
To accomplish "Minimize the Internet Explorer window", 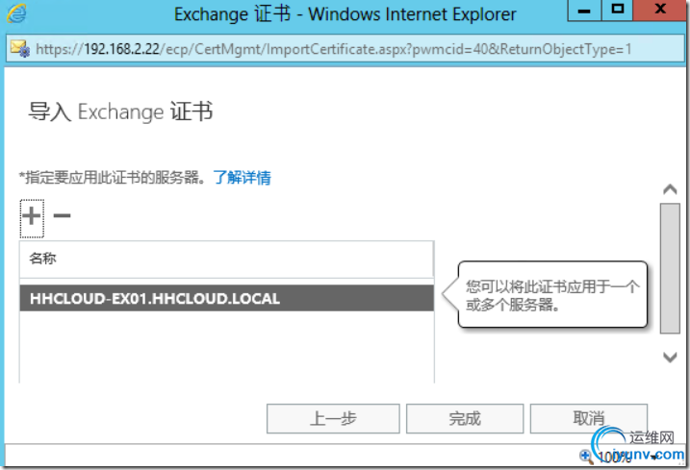I will [x=584, y=11].
